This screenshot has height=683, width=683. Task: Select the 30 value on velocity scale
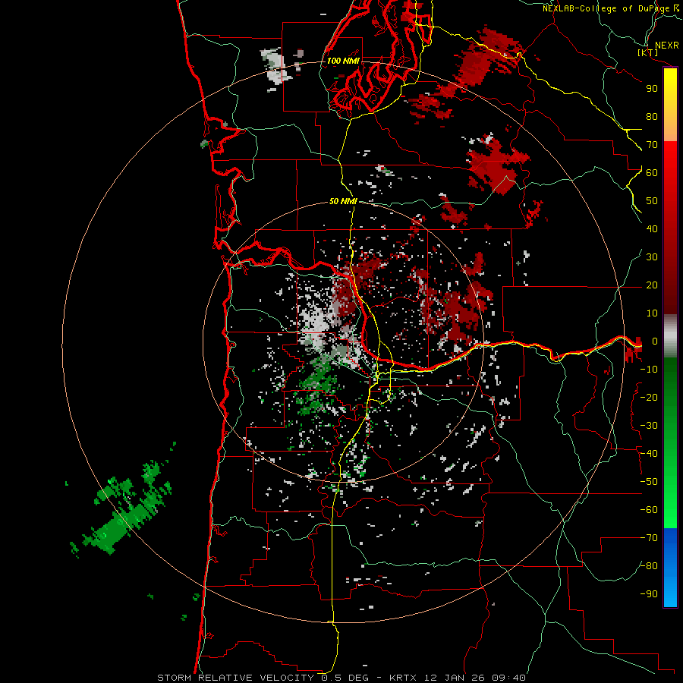652,257
